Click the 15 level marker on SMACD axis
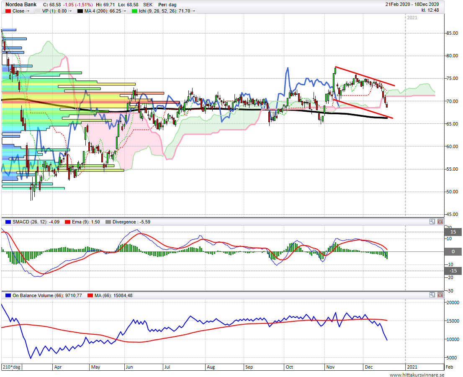 point(453,232)
